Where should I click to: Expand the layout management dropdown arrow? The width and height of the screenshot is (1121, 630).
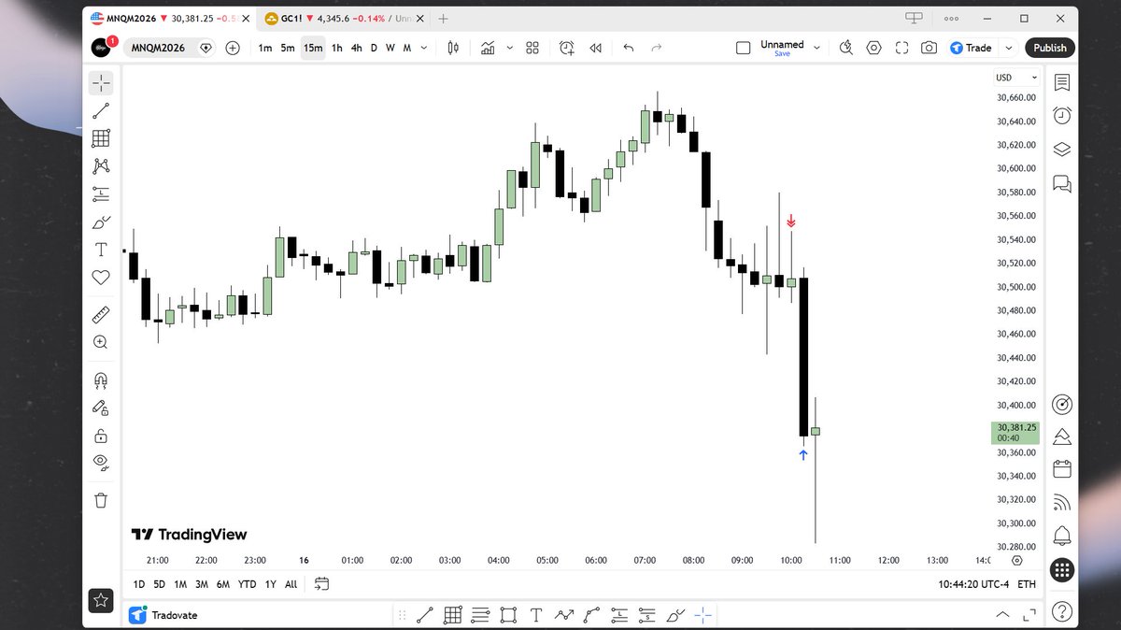click(816, 48)
